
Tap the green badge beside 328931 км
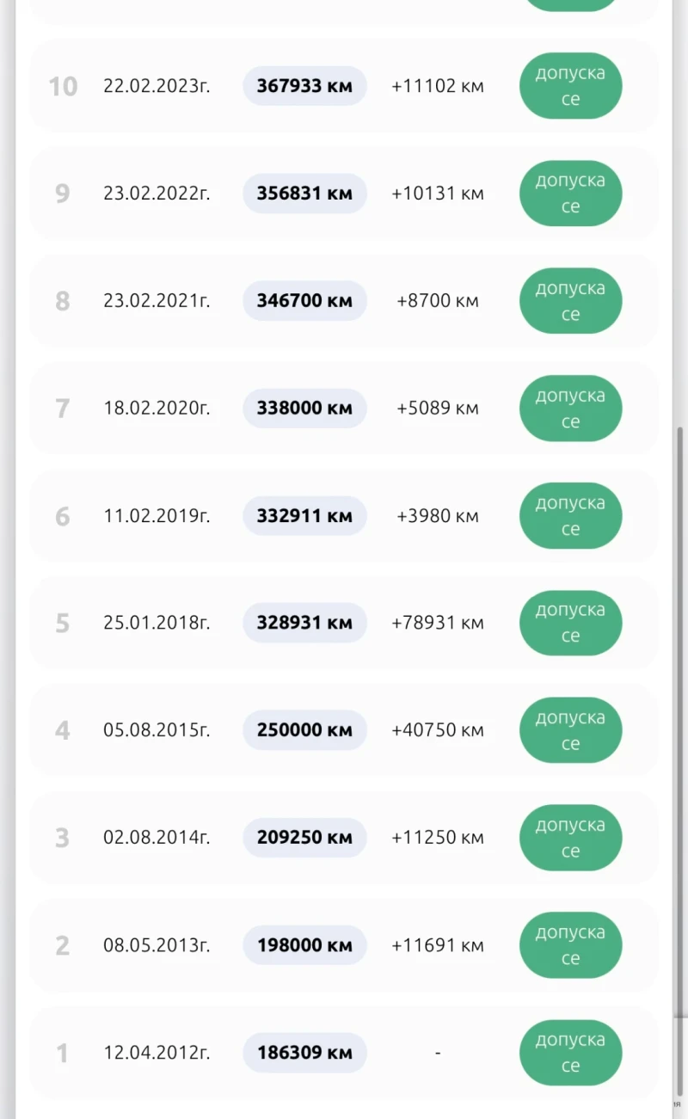pos(570,623)
